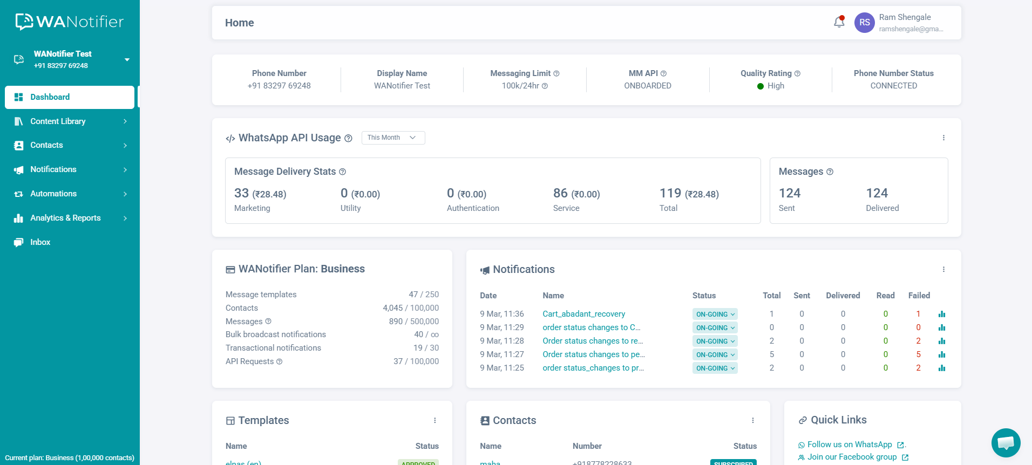
Task: Go to Inbox in the sidebar
Action: pyautogui.click(x=40, y=242)
